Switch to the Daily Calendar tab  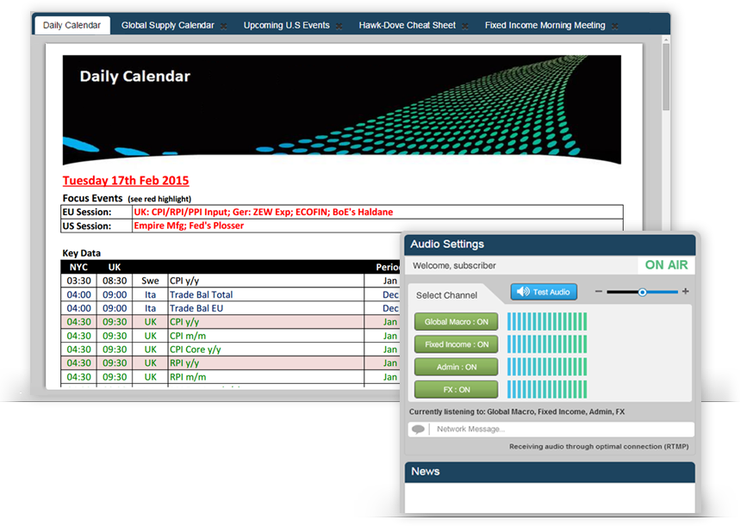pos(72,25)
